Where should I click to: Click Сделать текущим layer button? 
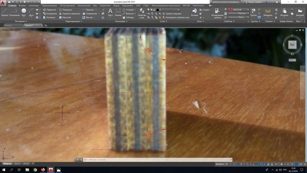pyautogui.click(x=173, y=13)
